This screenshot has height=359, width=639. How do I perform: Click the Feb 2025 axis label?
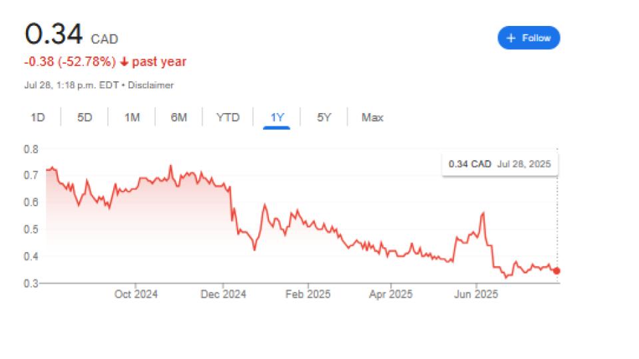pos(308,294)
